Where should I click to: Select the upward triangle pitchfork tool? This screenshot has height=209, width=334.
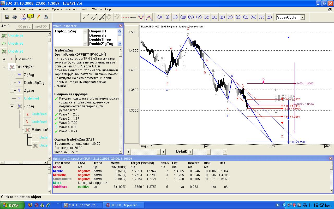coord(149,17)
